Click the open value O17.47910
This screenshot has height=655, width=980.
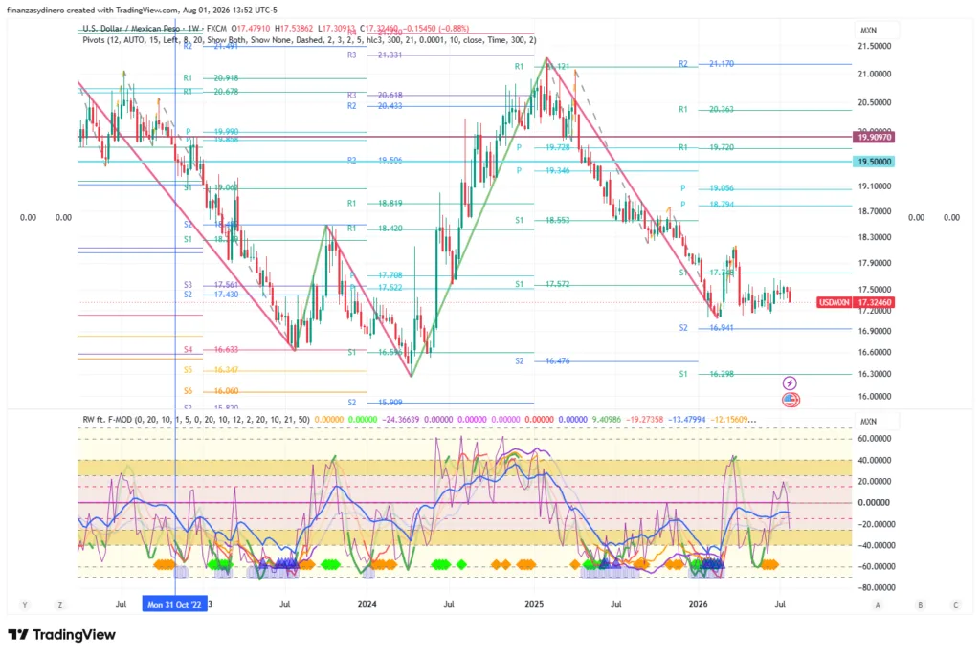click(251, 28)
